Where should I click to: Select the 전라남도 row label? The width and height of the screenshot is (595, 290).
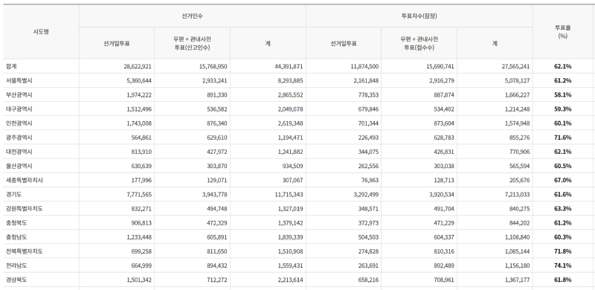point(16,265)
